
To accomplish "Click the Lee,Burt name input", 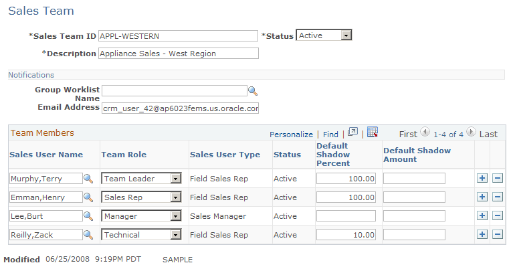I will click(46, 216).
